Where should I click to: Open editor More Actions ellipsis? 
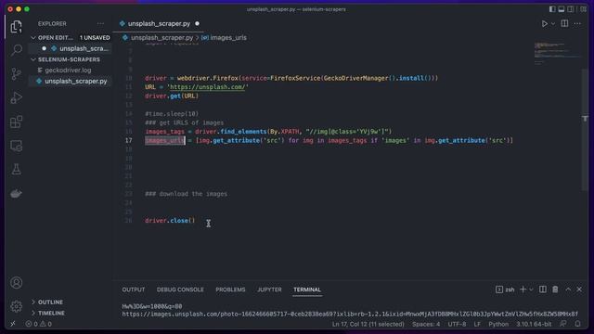[577, 23]
